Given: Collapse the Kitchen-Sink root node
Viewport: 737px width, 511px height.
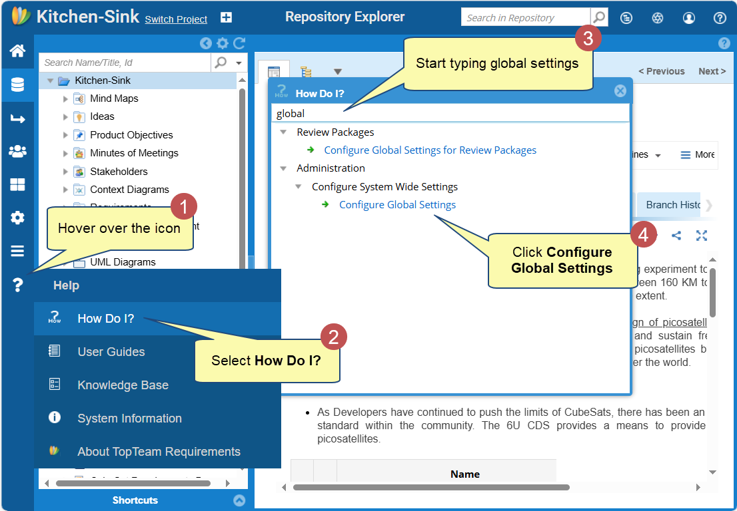Looking at the screenshot, I should pyautogui.click(x=50, y=81).
